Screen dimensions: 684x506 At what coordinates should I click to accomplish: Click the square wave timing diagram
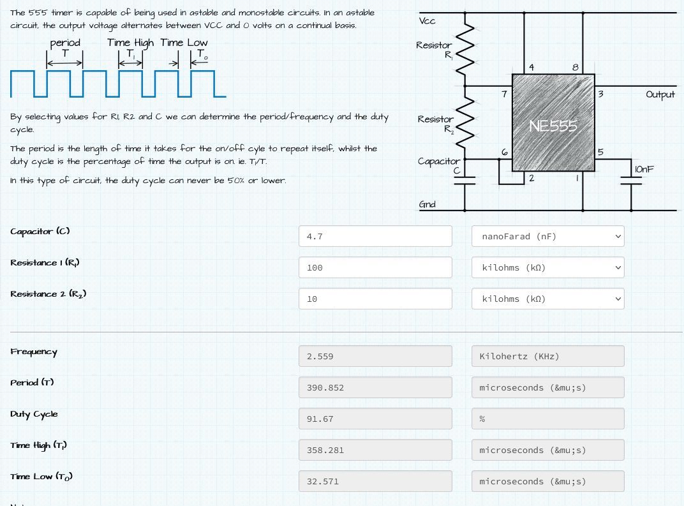click(x=118, y=84)
